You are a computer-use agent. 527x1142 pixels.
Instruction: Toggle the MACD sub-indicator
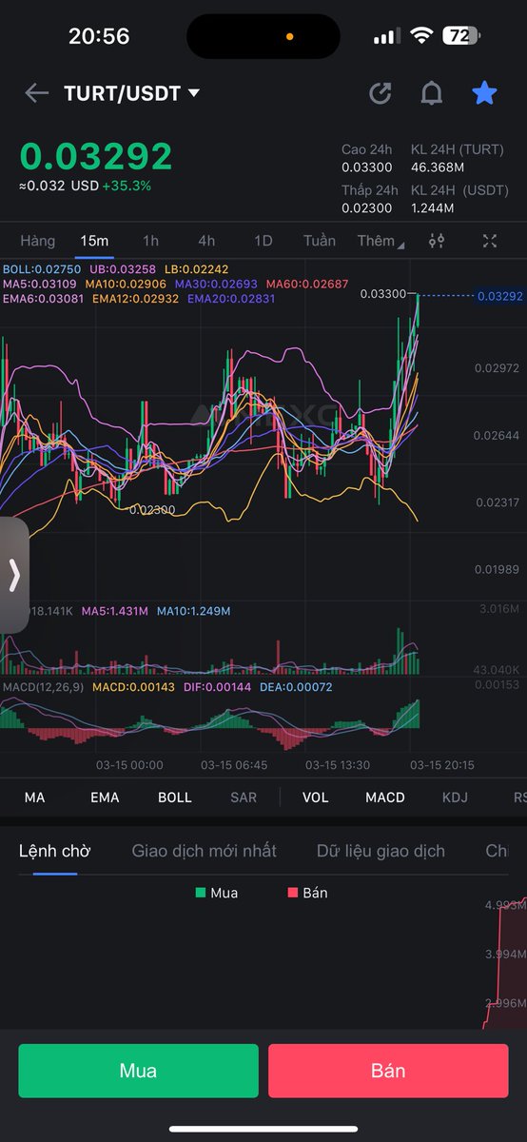click(385, 797)
